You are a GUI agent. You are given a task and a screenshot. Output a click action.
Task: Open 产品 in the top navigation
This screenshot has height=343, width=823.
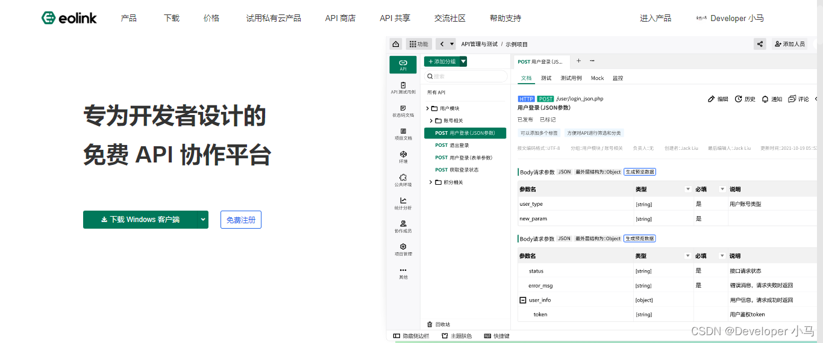pyautogui.click(x=128, y=18)
